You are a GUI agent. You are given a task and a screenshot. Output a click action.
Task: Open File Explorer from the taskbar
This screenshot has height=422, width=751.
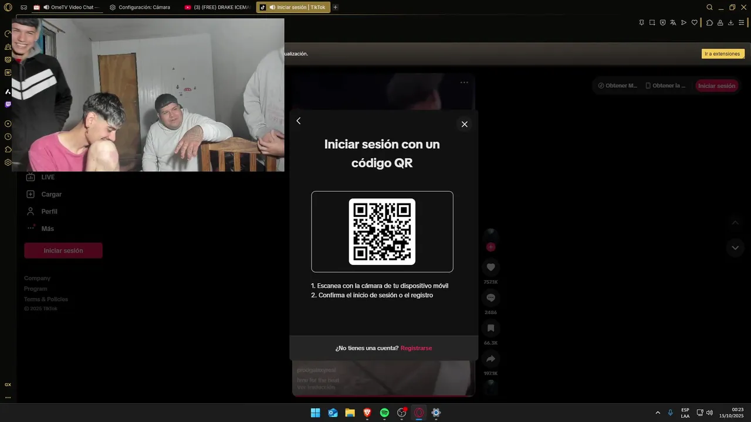[350, 413]
